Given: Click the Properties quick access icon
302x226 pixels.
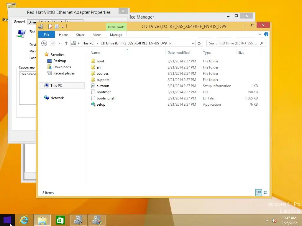Looking at the screenshot, I should click(x=50, y=26).
